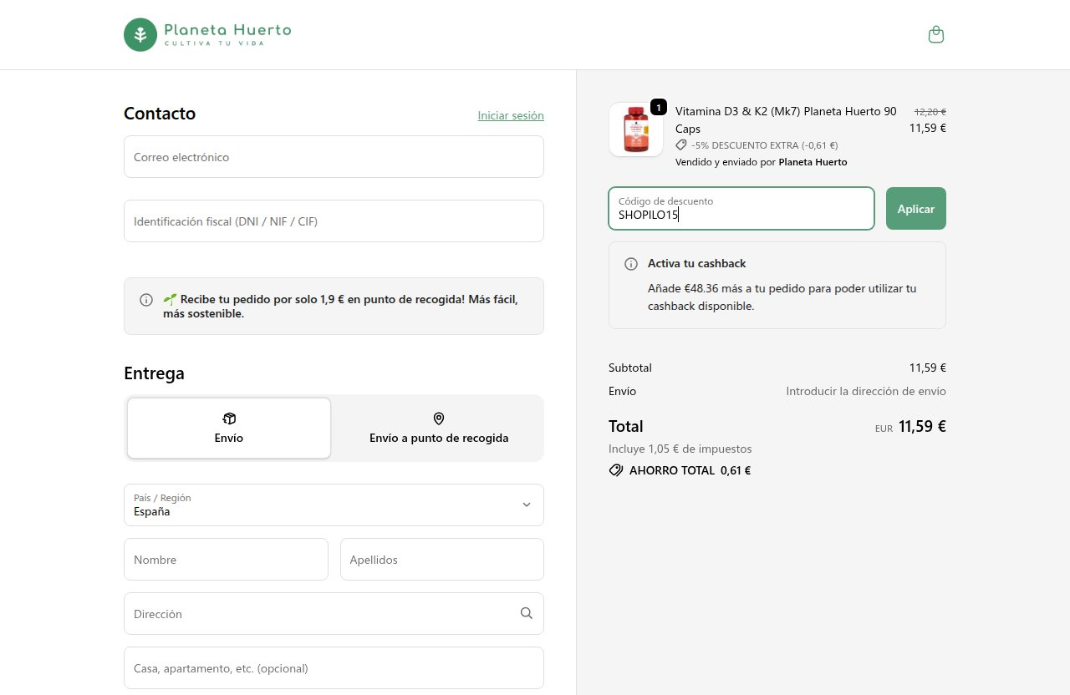This screenshot has width=1070, height=695.
Task: Open the País / Región dropdown
Action: point(334,505)
